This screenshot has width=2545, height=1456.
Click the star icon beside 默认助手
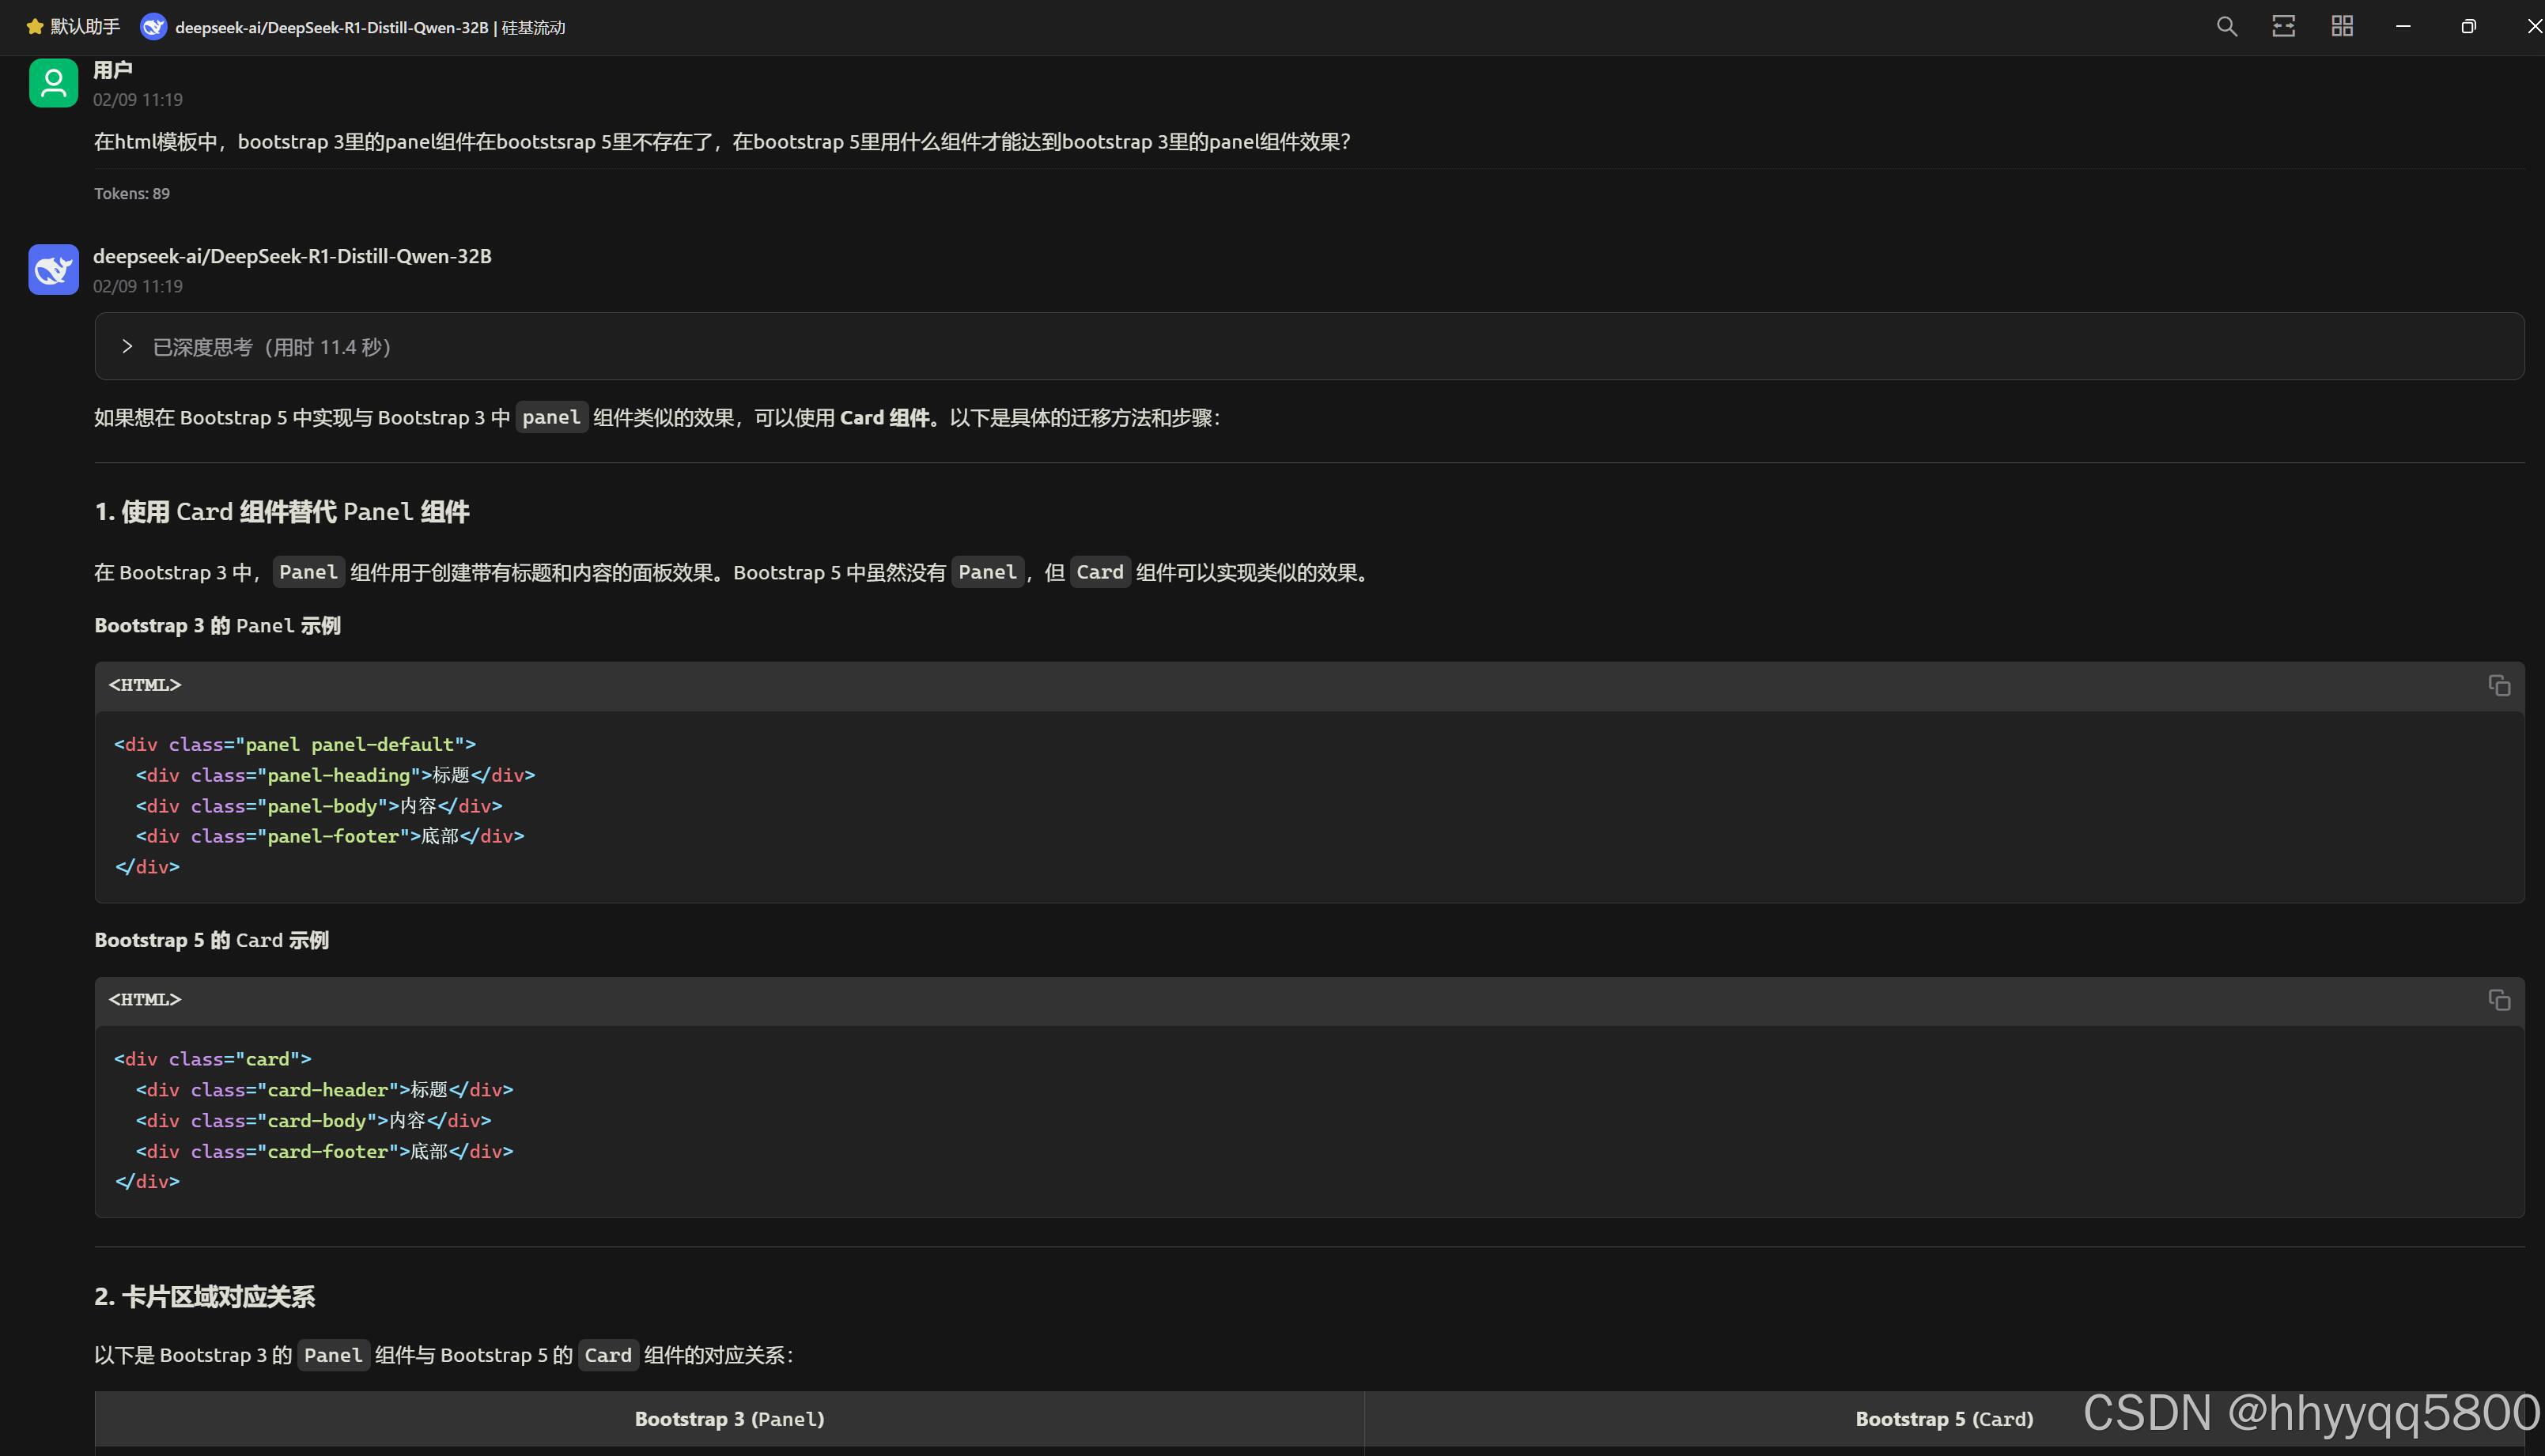click(x=35, y=27)
